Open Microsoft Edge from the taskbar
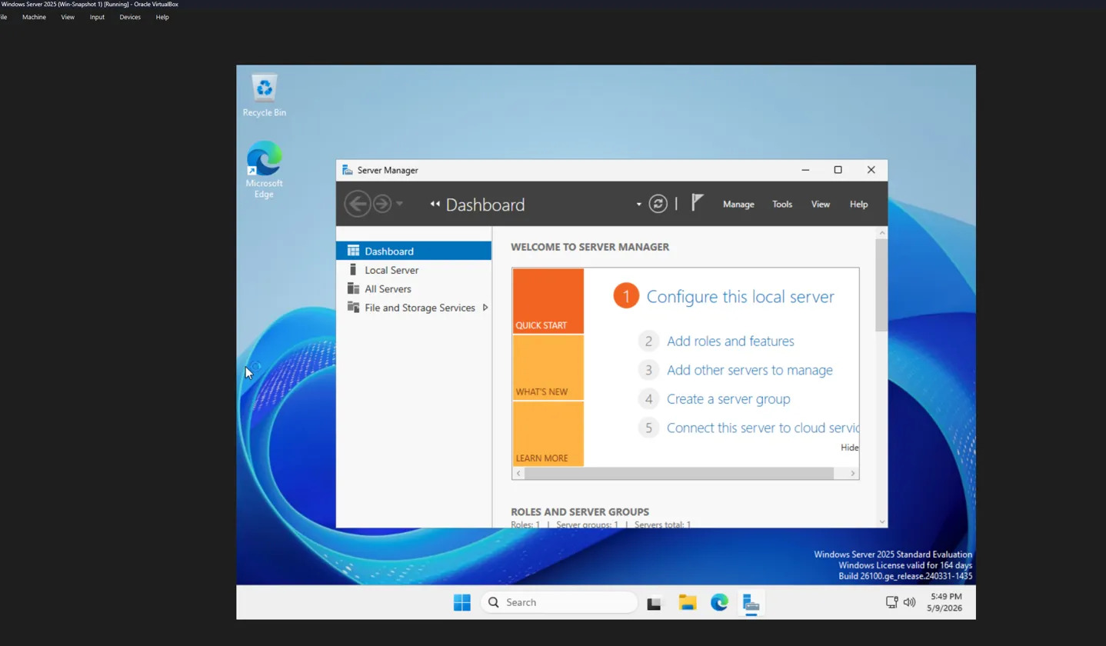 (719, 602)
